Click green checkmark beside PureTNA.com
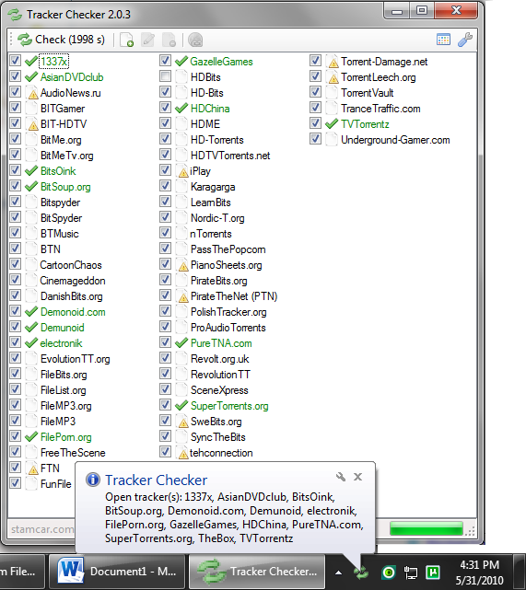 181,342
